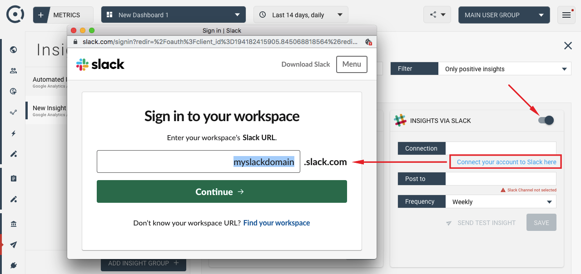Viewport: 581px width, 274px height.
Task: Click Connect your account to Slack here
Action: click(506, 162)
